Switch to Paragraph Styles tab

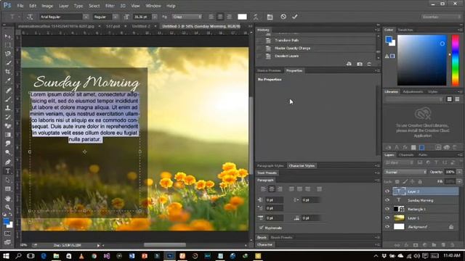[270, 166]
